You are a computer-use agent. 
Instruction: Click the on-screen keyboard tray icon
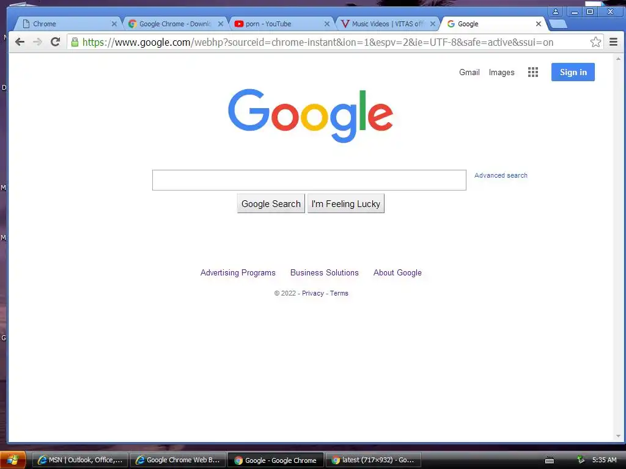click(x=550, y=460)
